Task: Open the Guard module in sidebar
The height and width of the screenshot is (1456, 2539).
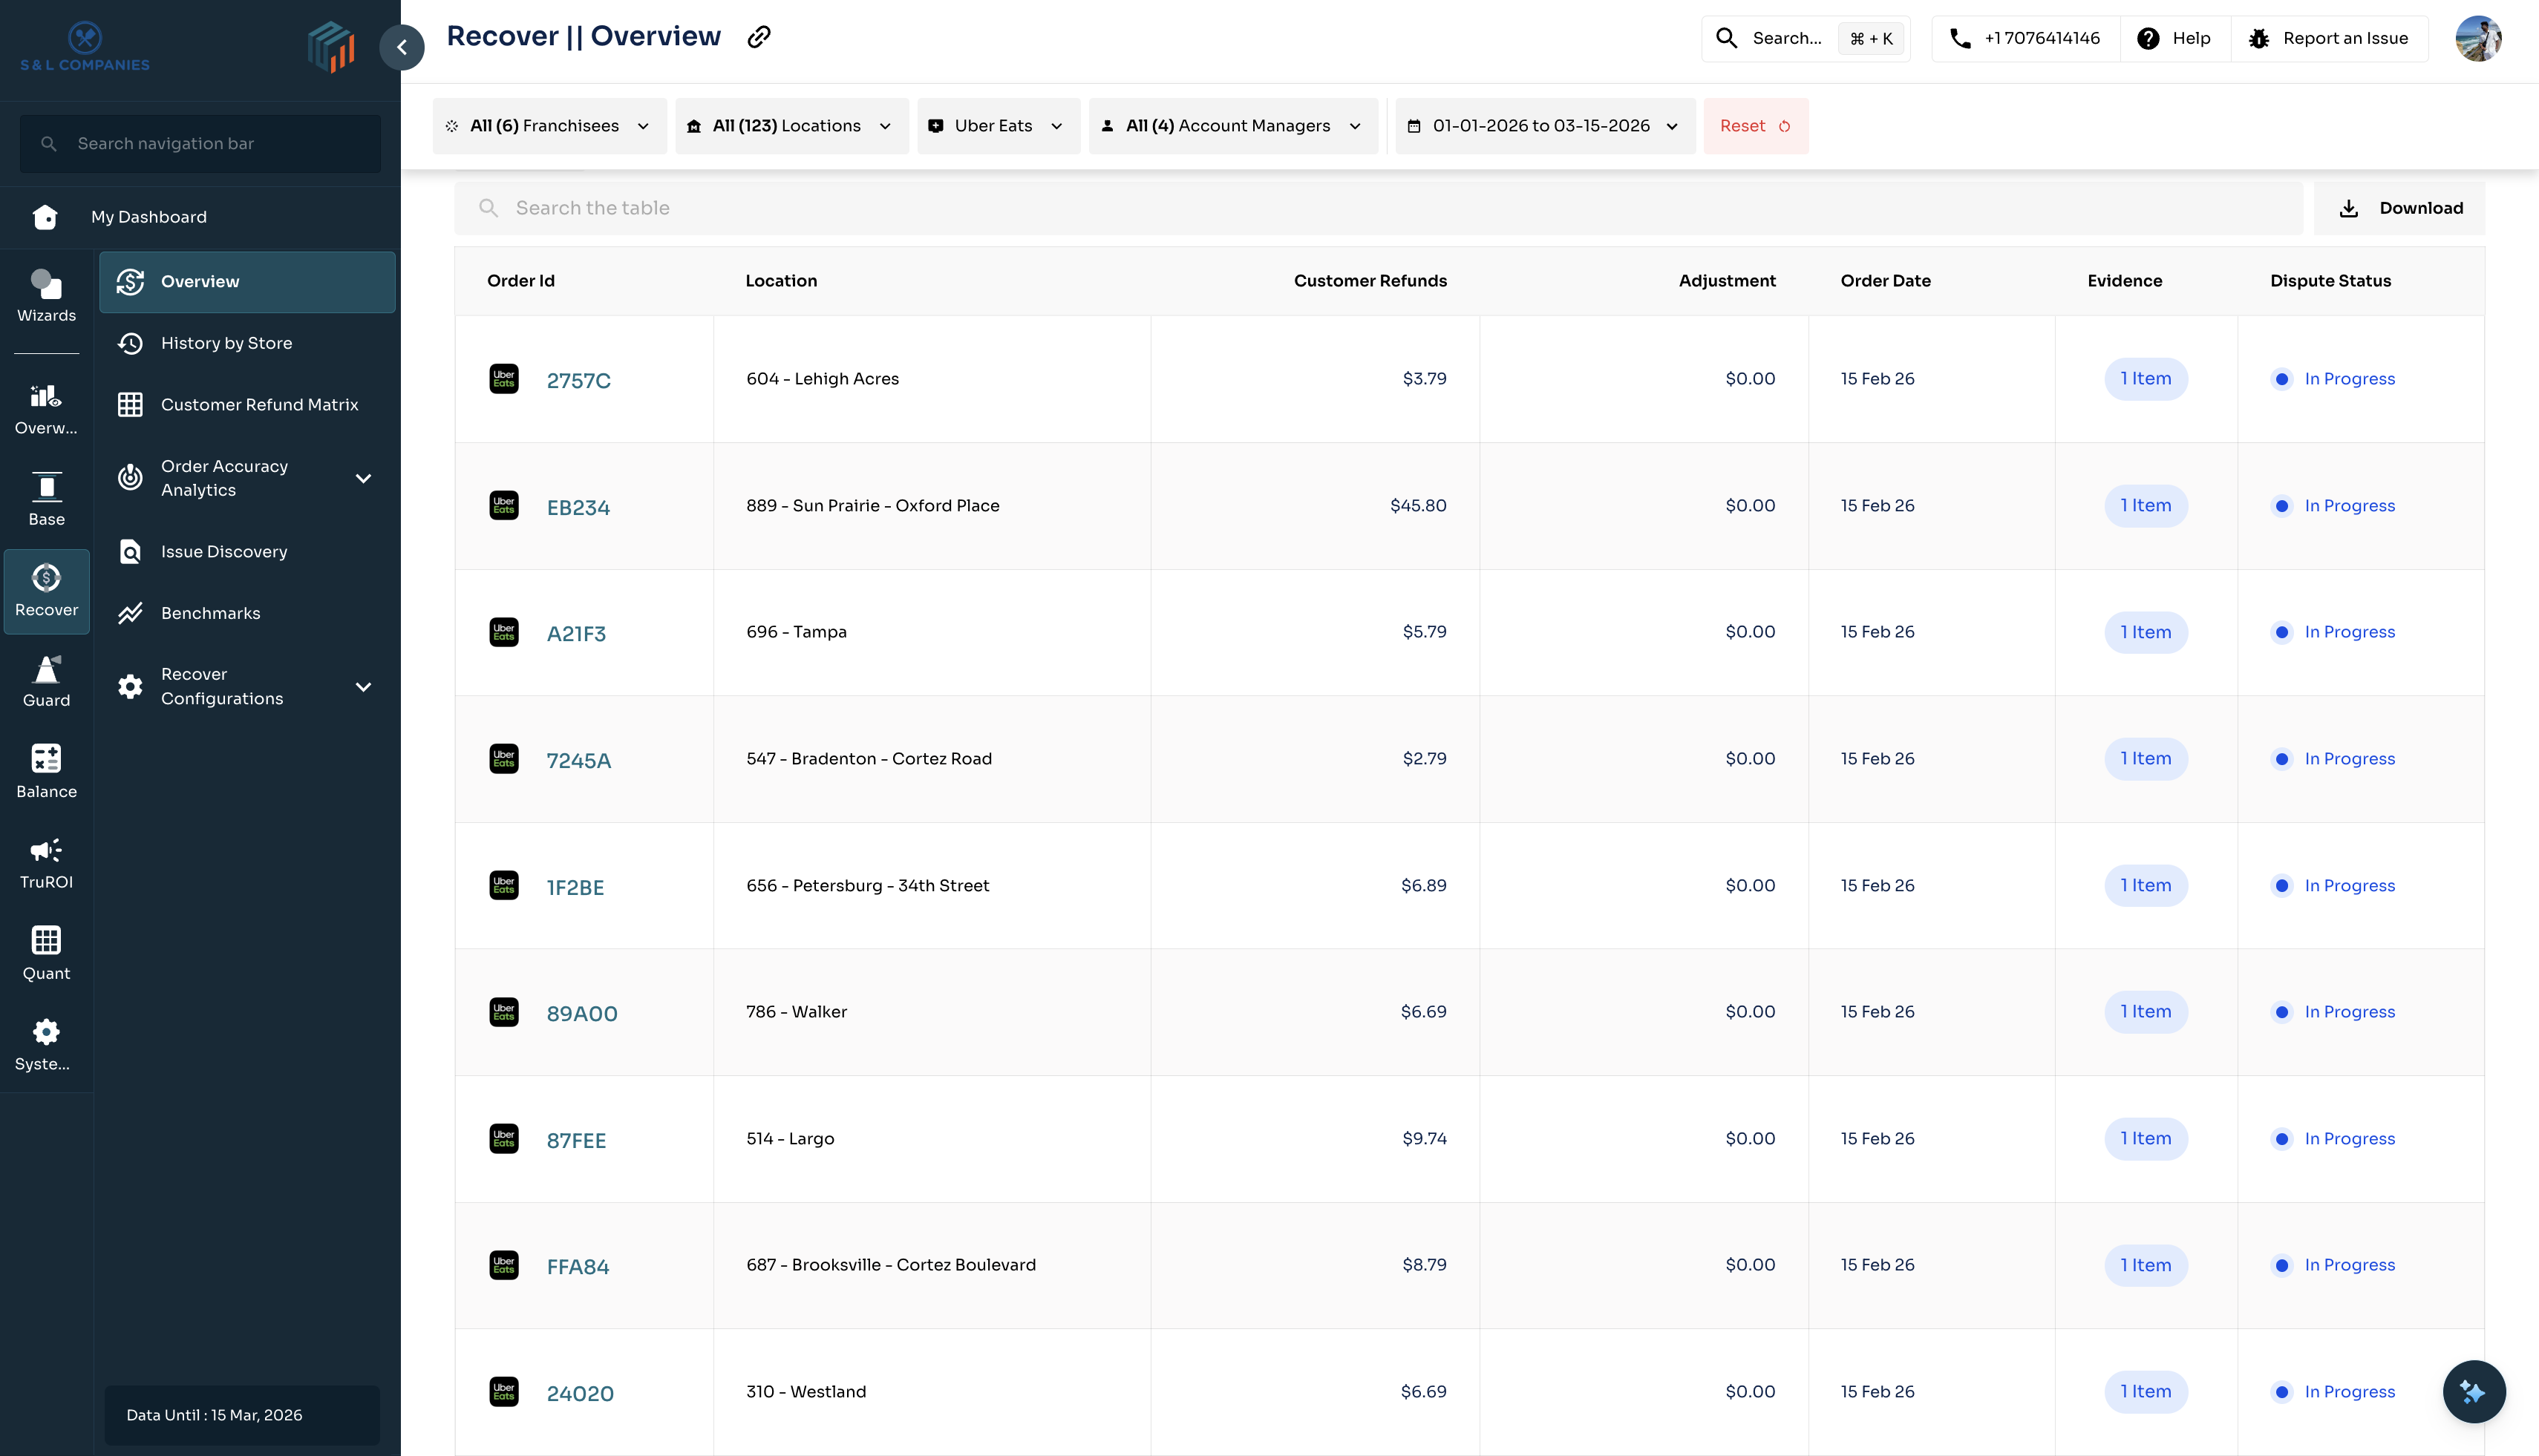Action: (x=46, y=681)
